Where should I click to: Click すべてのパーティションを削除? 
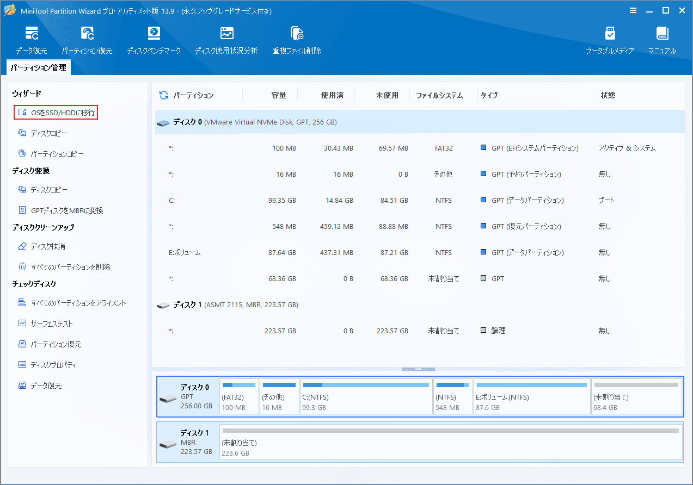coord(64,267)
